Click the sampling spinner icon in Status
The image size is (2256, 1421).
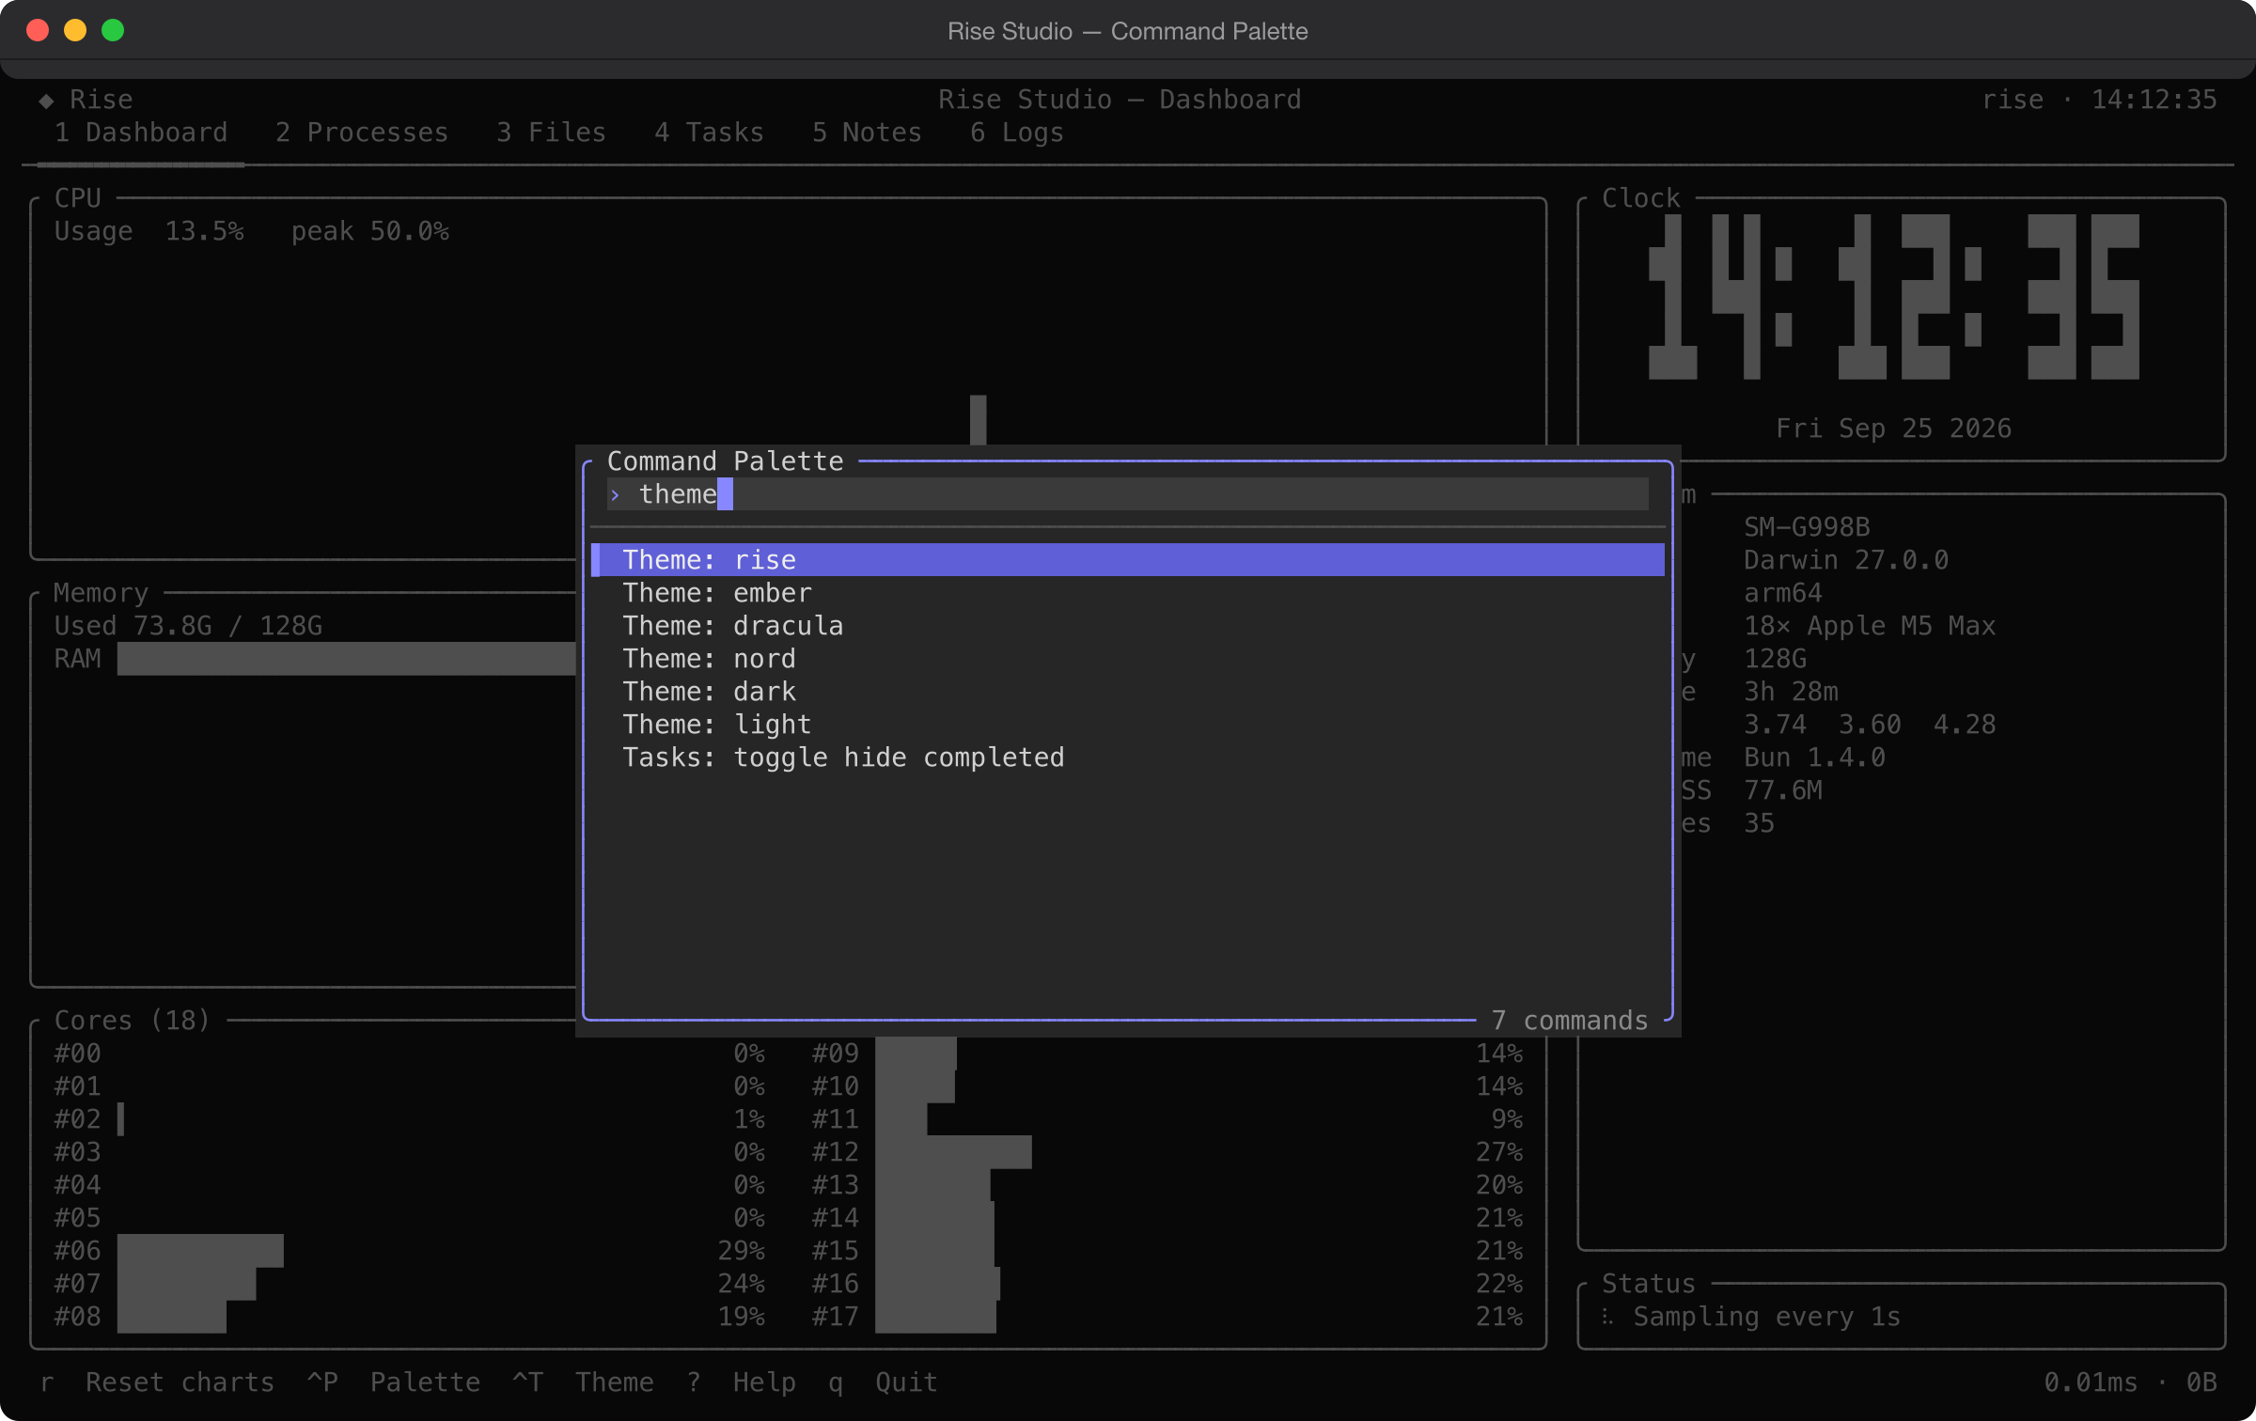(1608, 1317)
